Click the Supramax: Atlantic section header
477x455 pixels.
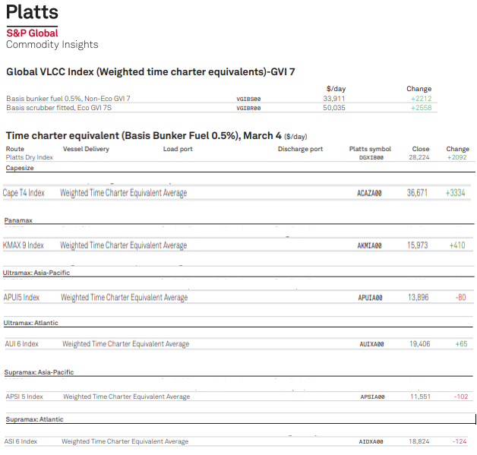pos(34,419)
